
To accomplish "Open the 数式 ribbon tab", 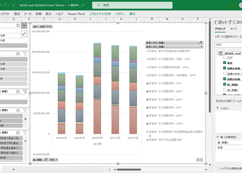I will [17, 14].
